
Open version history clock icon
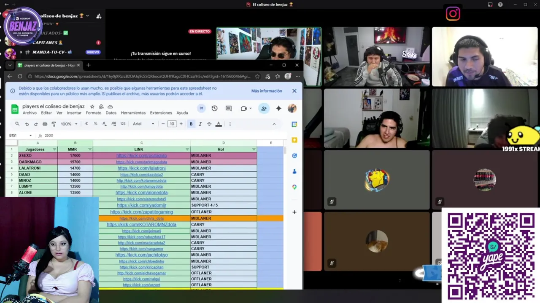point(214,108)
